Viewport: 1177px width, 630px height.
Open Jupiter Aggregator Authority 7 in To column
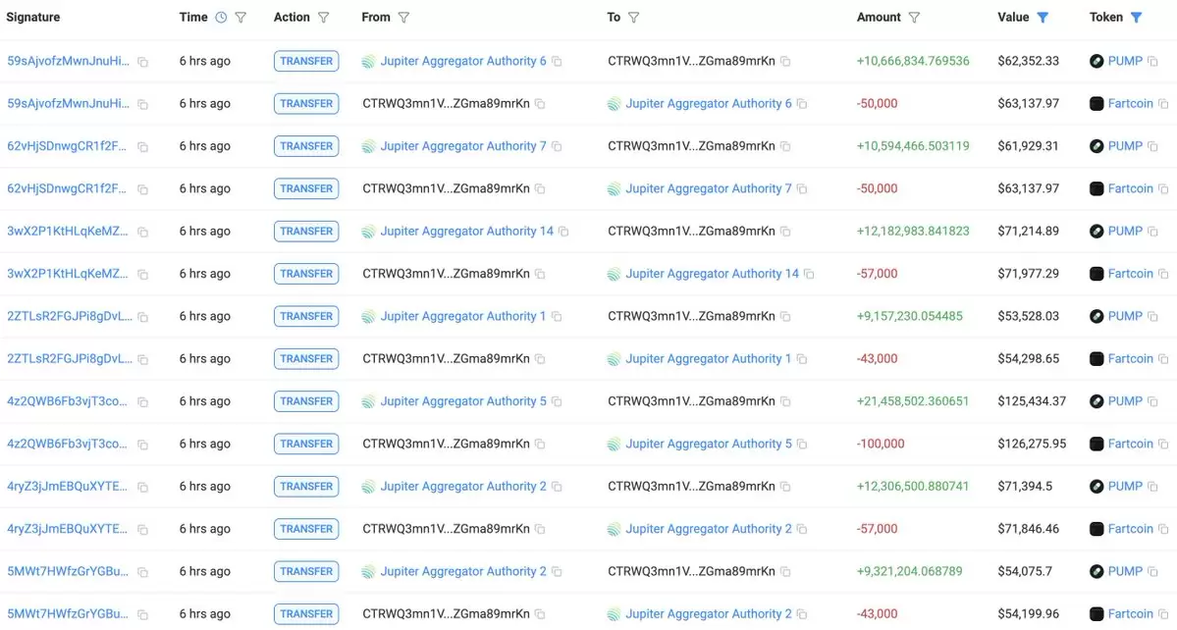pos(709,188)
